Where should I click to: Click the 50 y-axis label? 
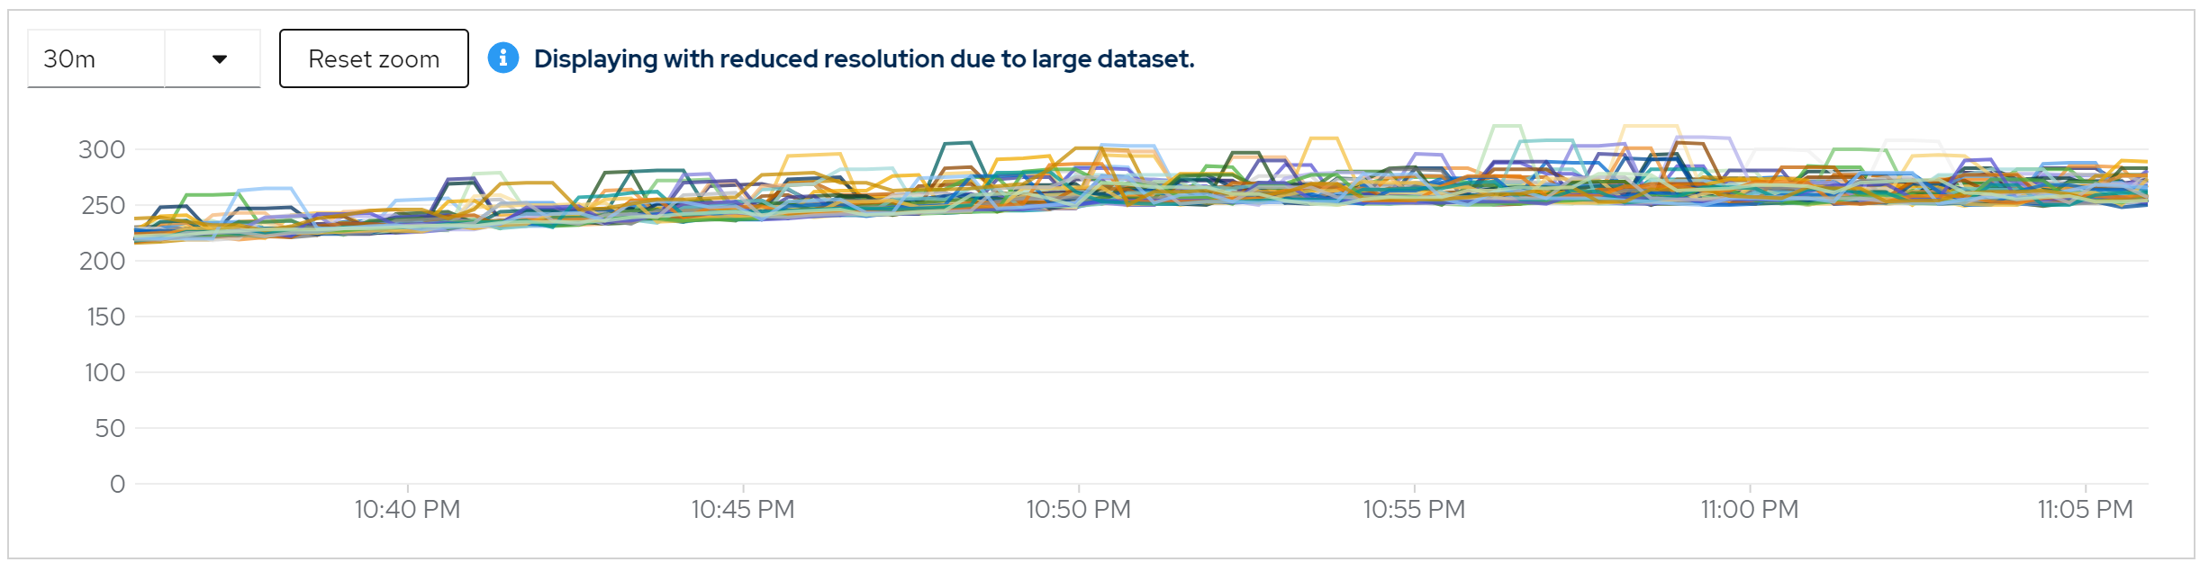pos(110,428)
